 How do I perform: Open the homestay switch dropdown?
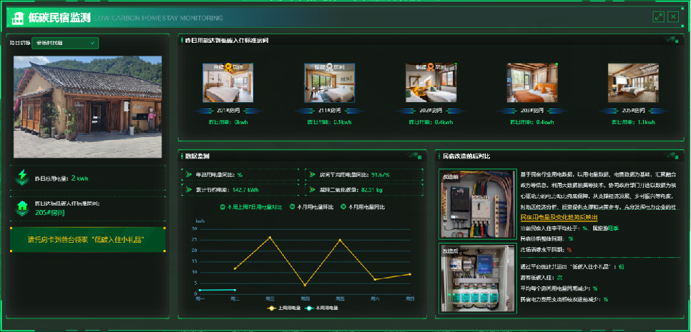[x=65, y=43]
